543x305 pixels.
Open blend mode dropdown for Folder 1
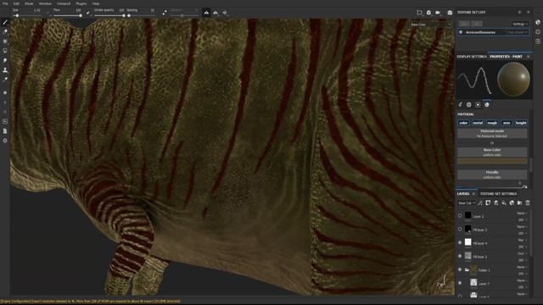(x=522, y=268)
